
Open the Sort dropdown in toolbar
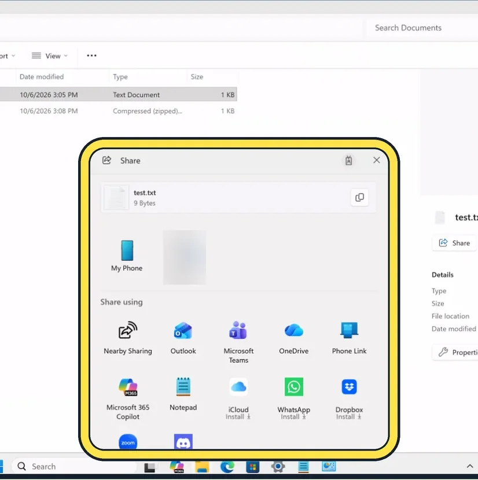pos(8,56)
